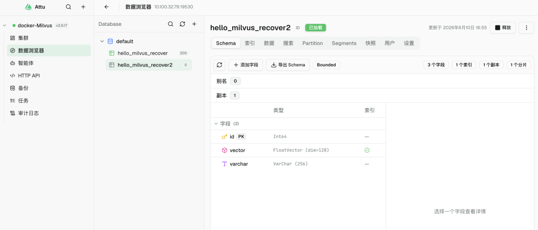Search in the Database panel
The image size is (538, 230).
[170, 24]
